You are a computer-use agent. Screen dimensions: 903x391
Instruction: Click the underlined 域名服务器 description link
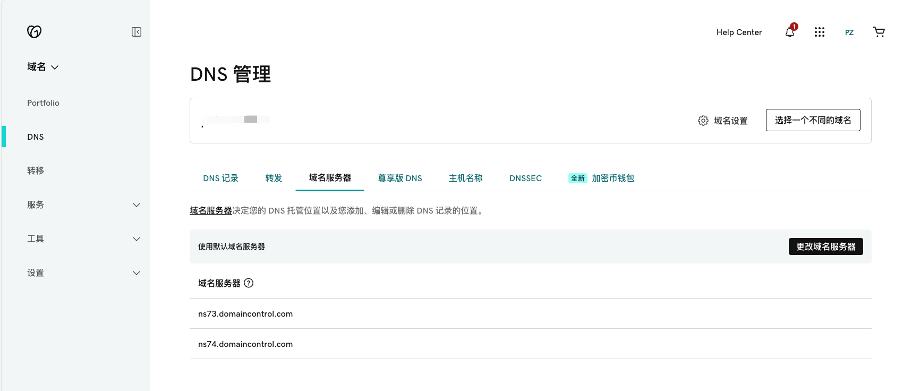tap(211, 211)
